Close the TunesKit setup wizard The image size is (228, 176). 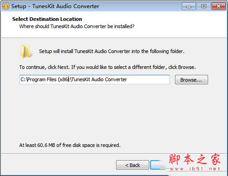coord(218,6)
